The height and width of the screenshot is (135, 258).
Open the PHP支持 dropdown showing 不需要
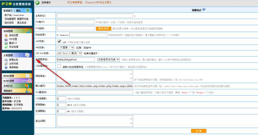coord(65,47)
